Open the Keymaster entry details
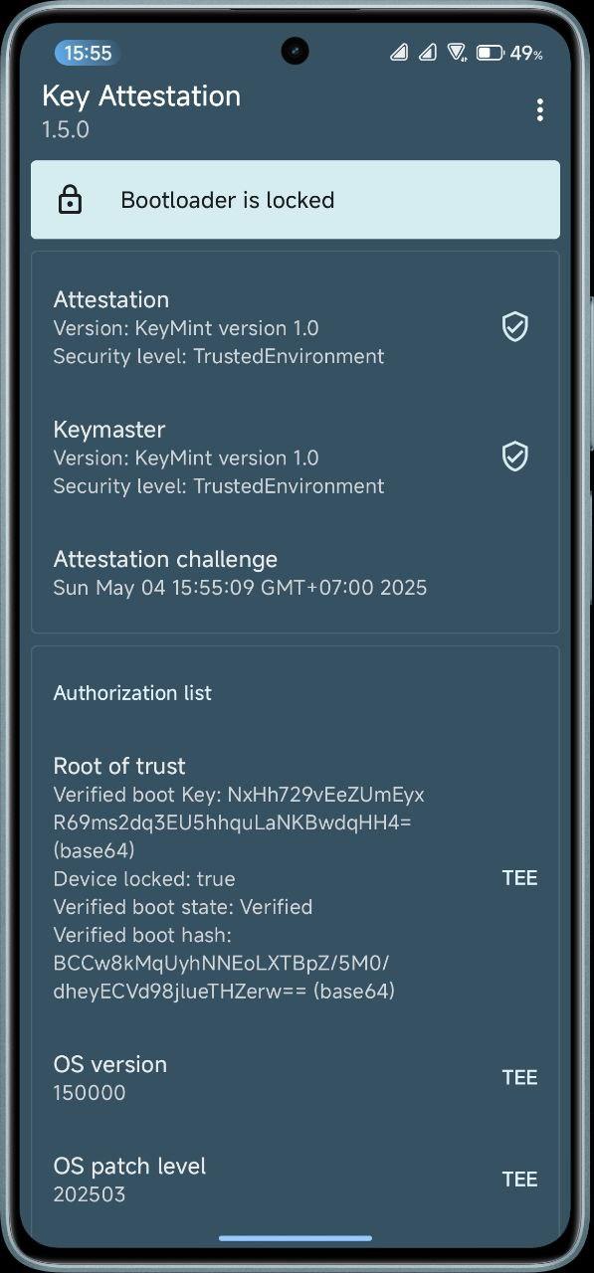 click(296, 456)
